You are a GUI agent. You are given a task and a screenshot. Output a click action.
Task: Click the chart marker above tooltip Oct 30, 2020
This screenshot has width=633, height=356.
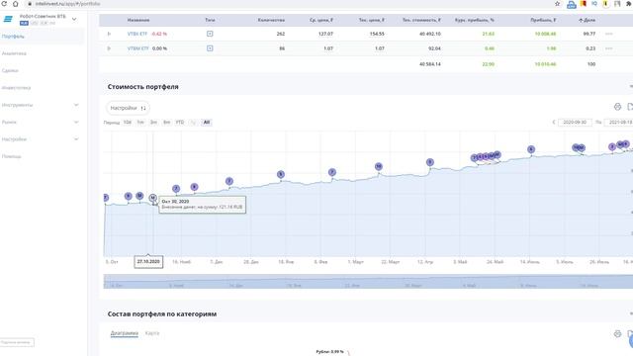pos(152,198)
